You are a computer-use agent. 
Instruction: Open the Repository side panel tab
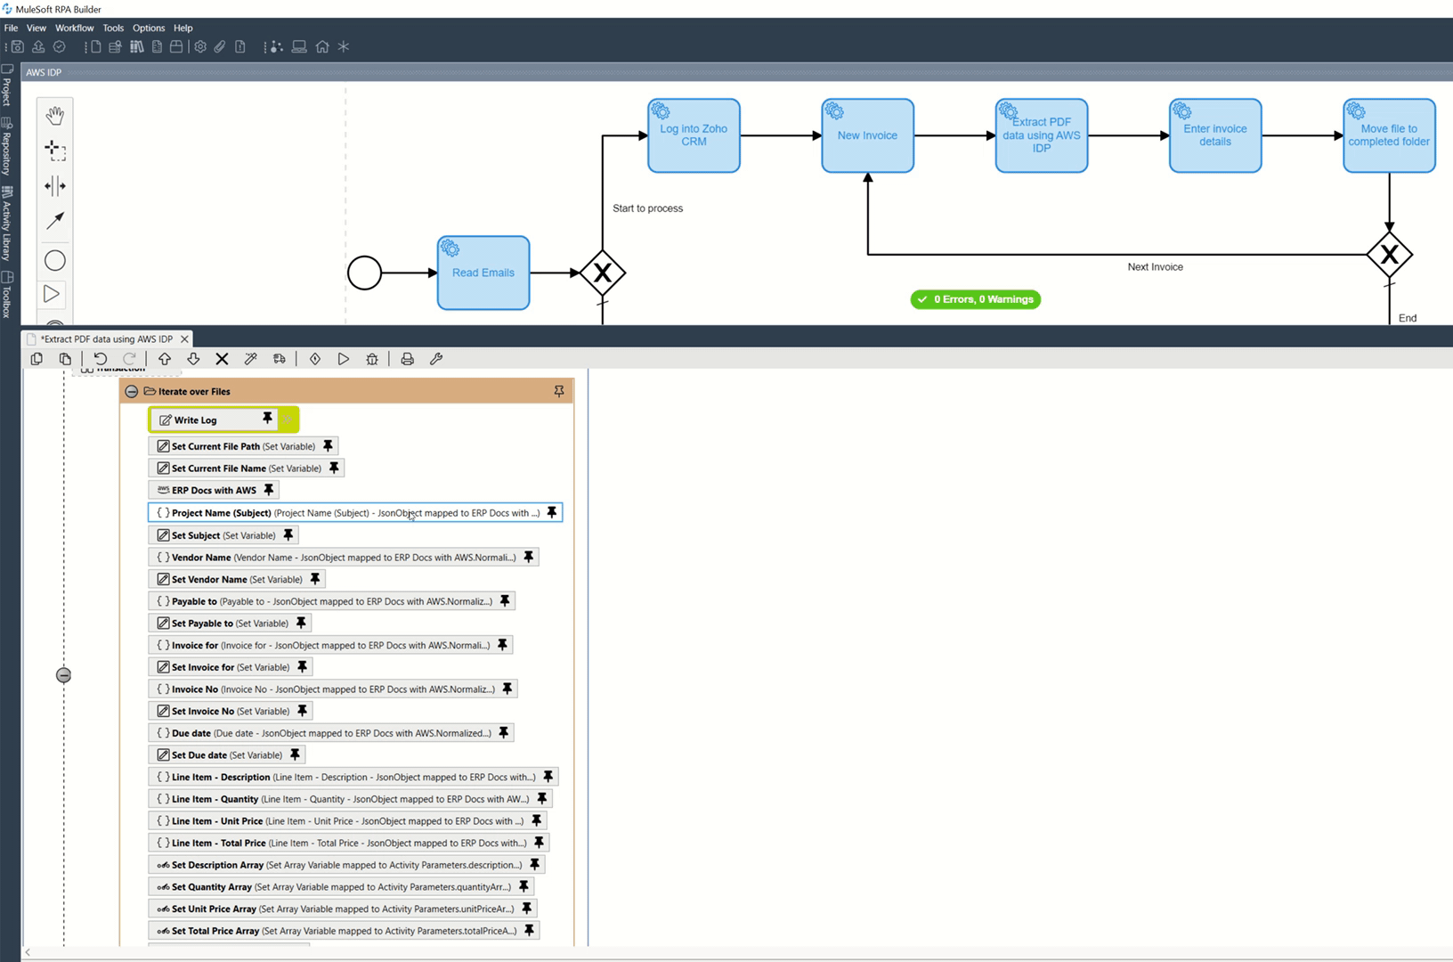point(7,146)
